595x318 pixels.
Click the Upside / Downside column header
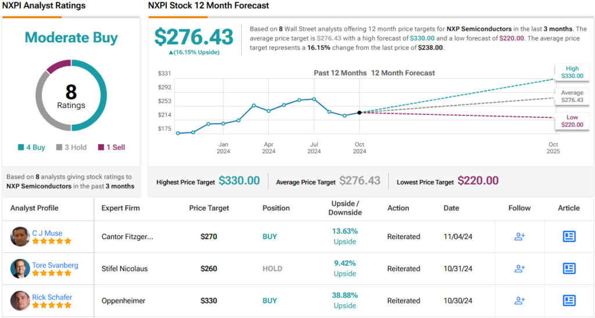coord(345,208)
